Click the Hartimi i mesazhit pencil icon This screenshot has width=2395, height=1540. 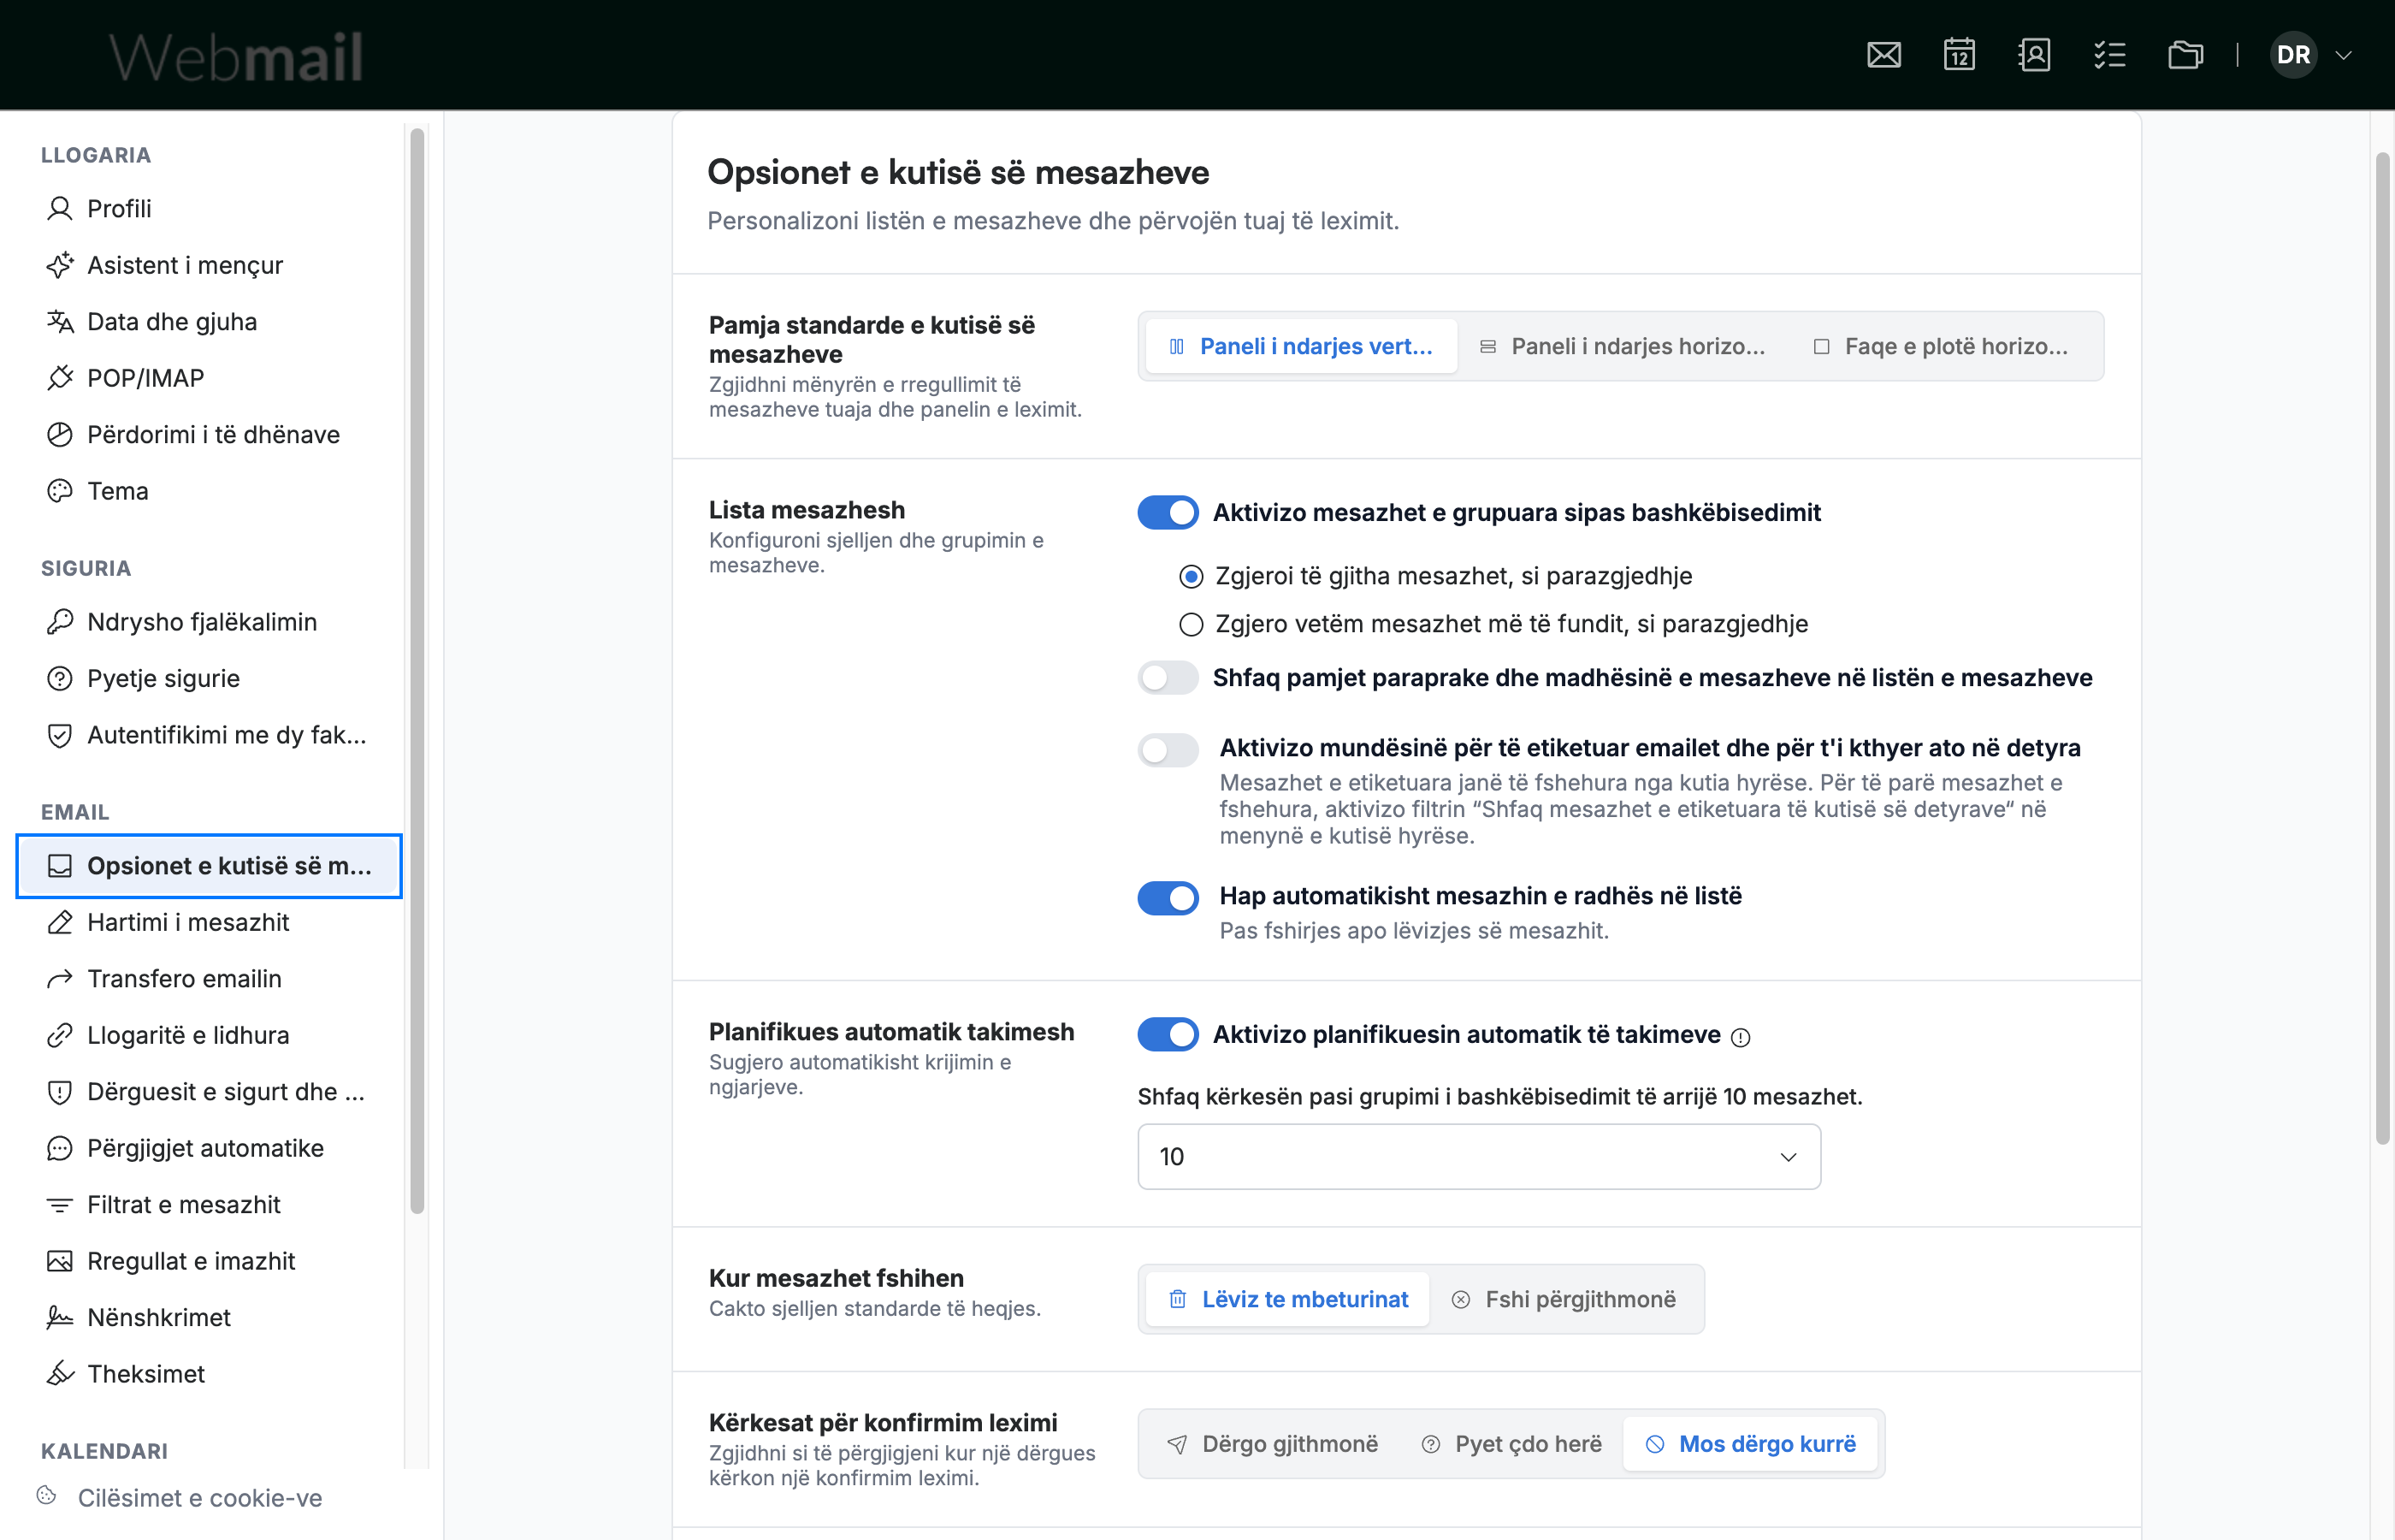point(60,922)
